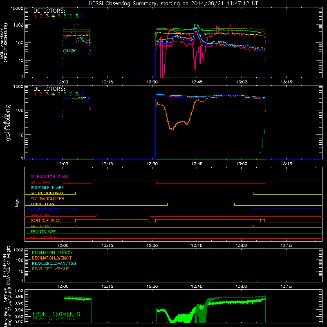
Task: Click the PARTICLE_FLAG label
Action: click(x=46, y=220)
